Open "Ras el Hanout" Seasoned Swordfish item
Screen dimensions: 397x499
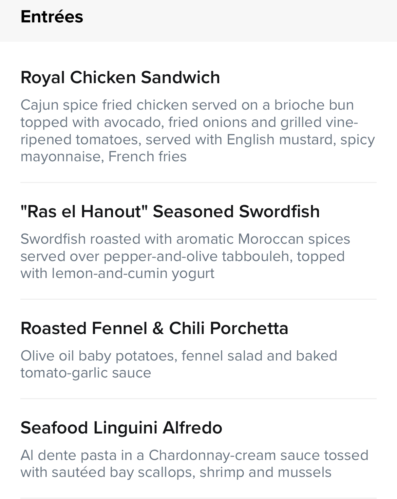(x=198, y=241)
